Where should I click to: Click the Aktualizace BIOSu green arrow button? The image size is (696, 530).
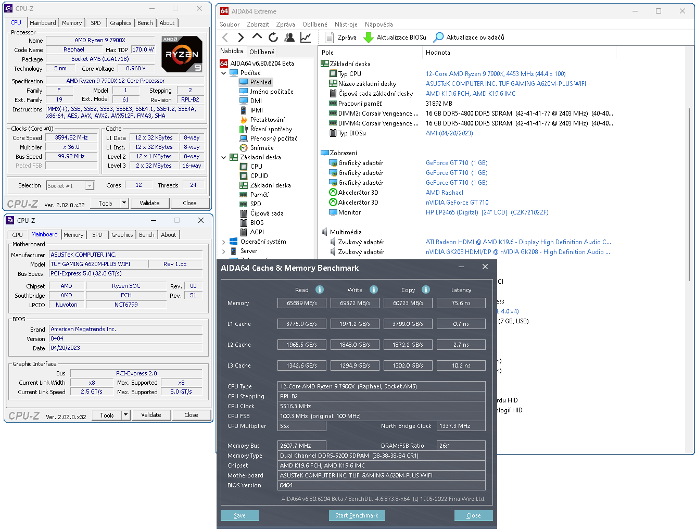pos(395,37)
